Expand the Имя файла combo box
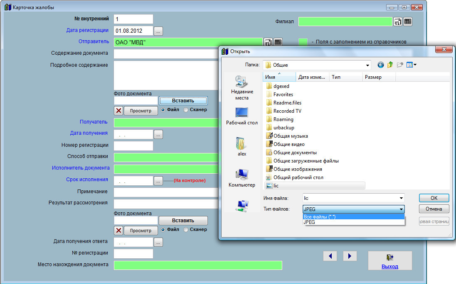The width and height of the screenshot is (456, 284). (x=401, y=198)
